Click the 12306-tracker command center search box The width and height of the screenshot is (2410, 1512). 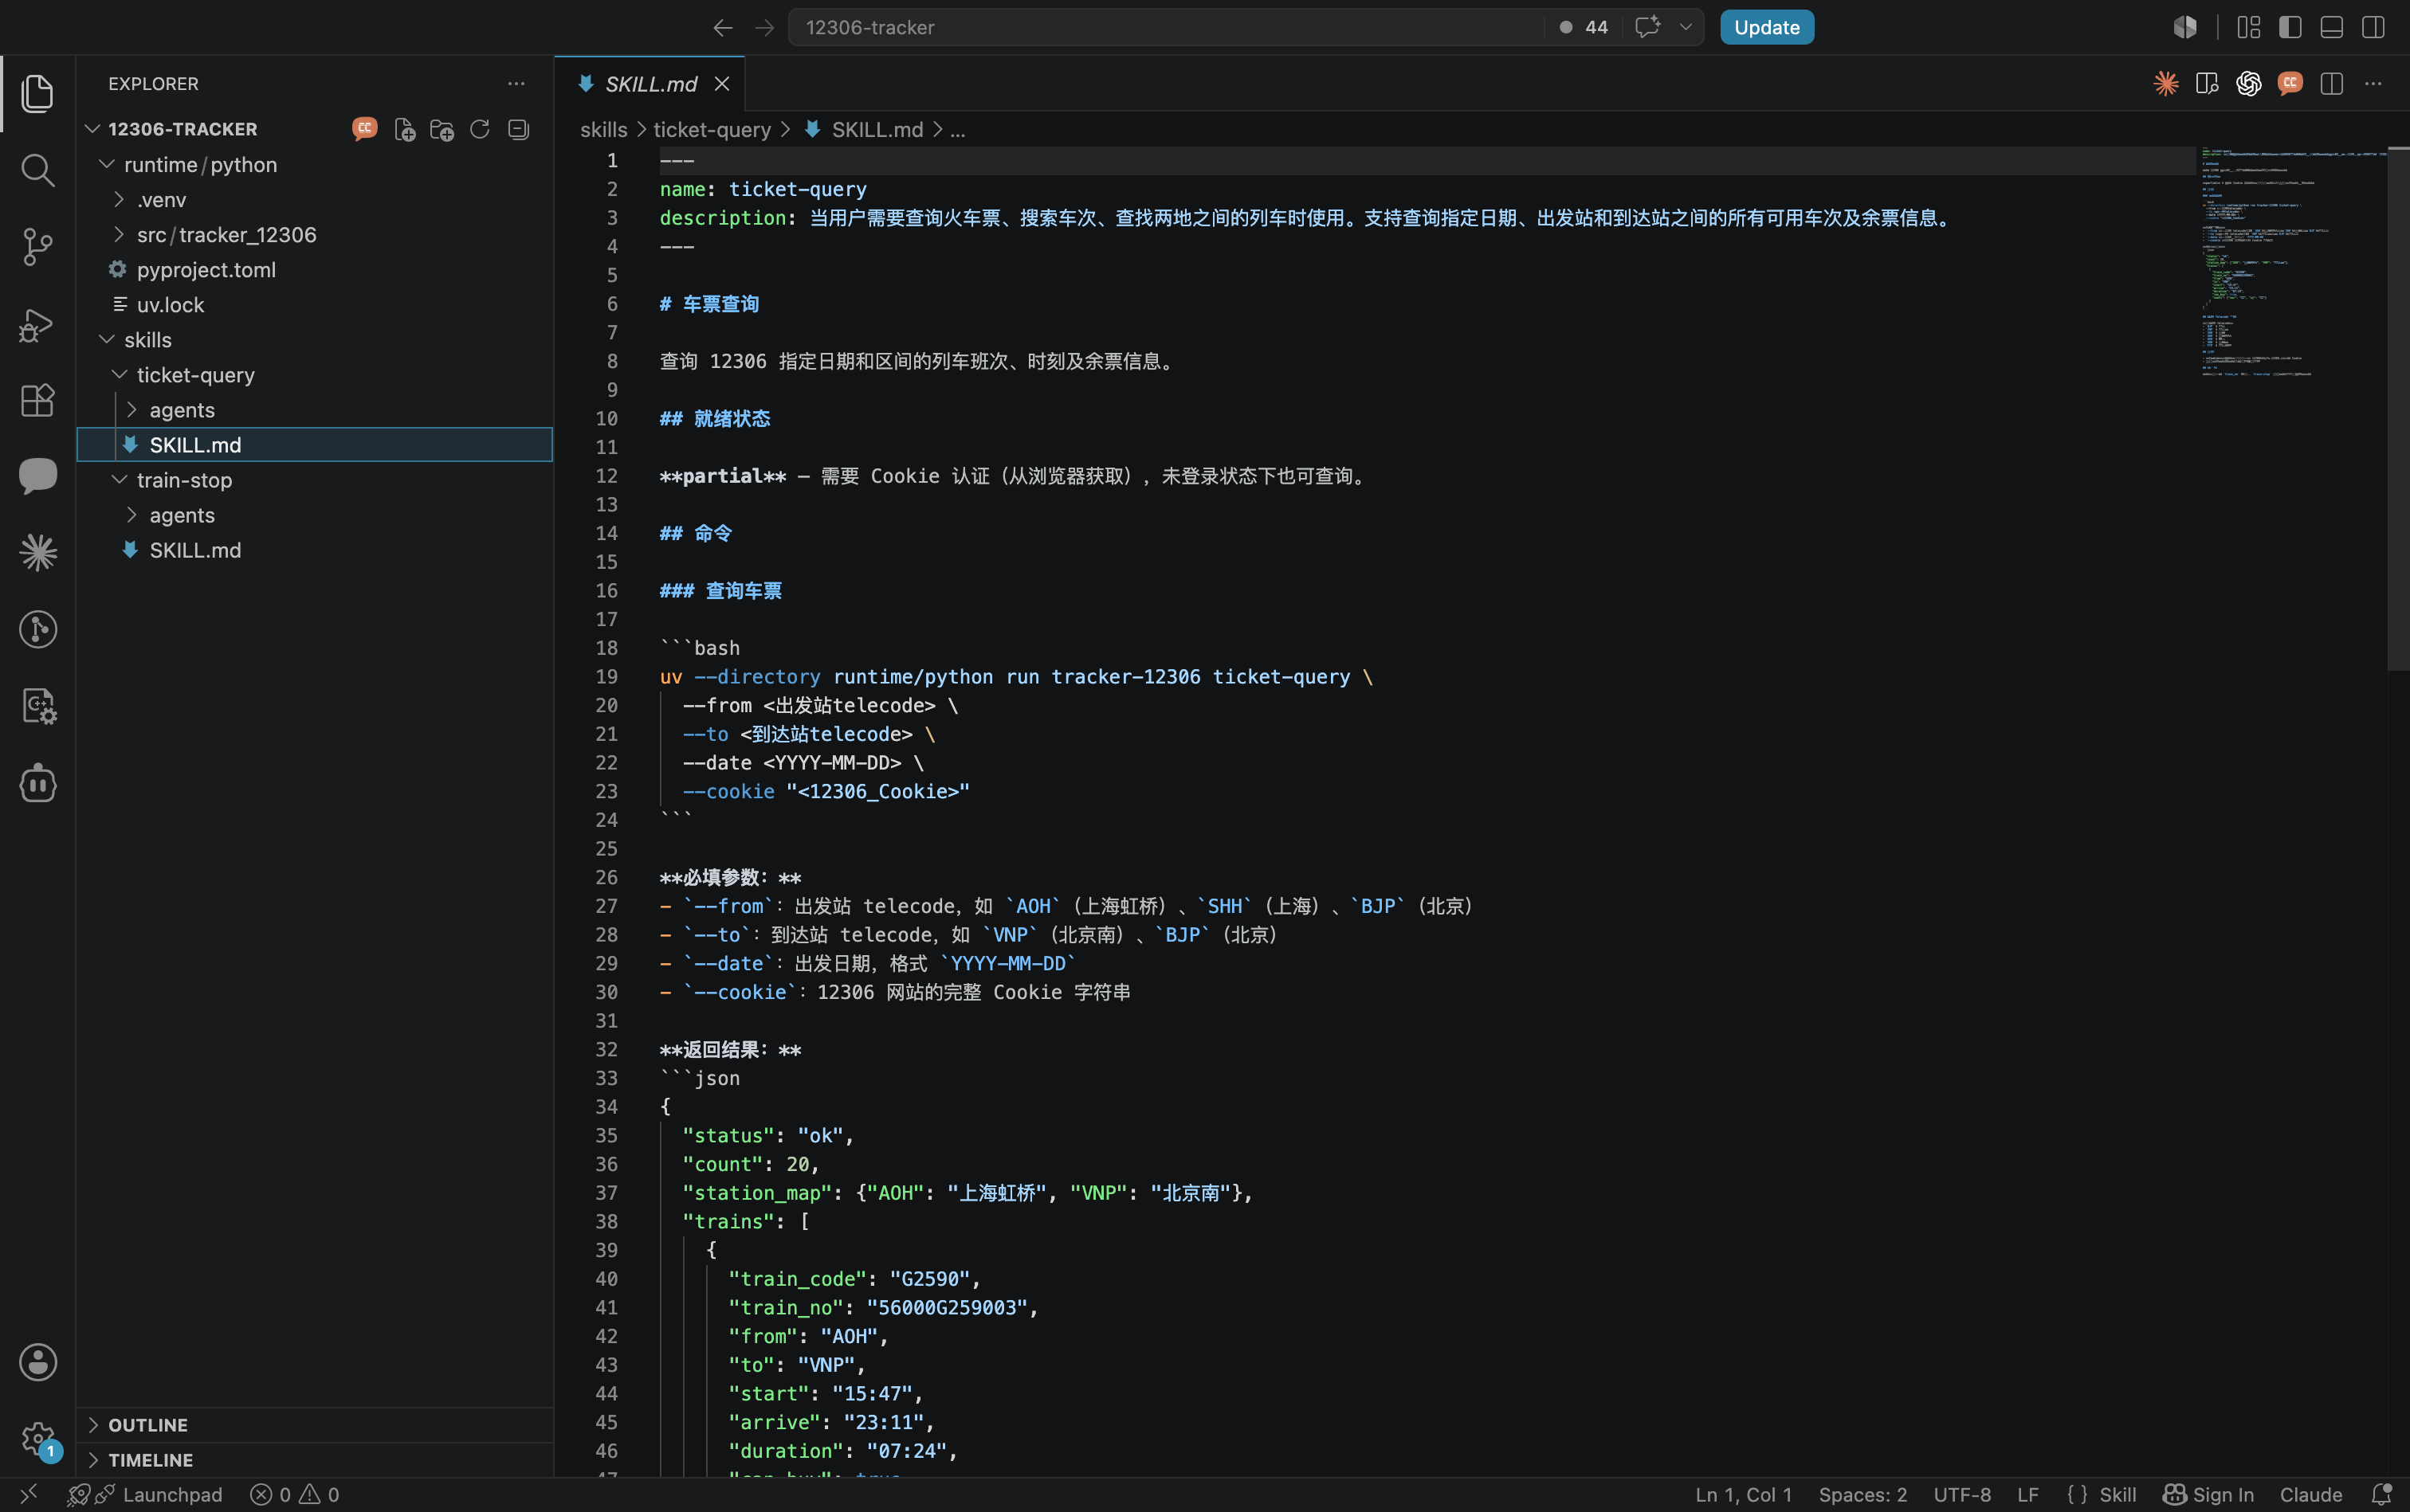[x=1165, y=27]
